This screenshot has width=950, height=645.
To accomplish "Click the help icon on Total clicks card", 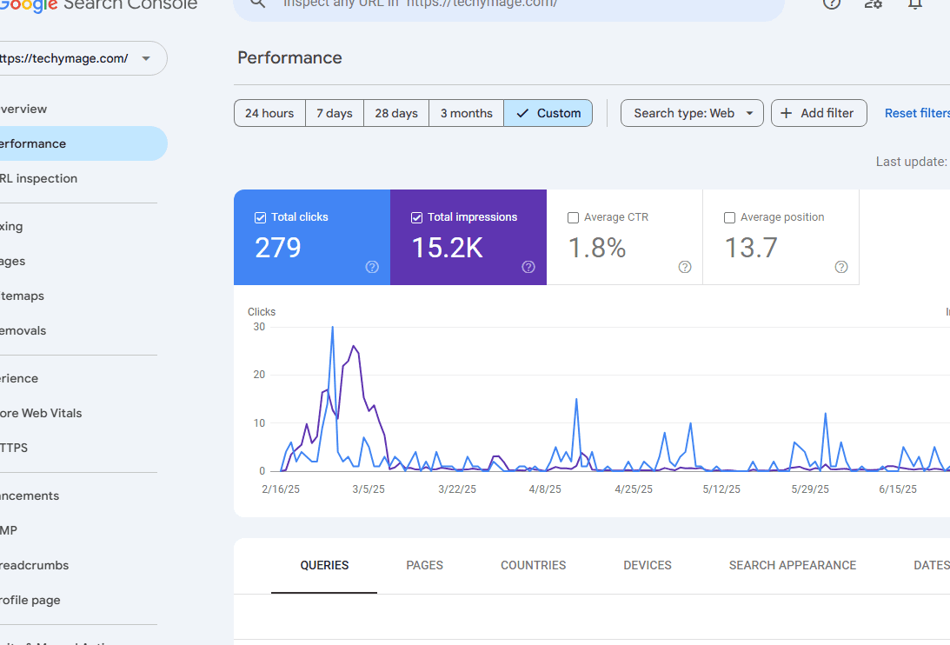I will (x=372, y=267).
